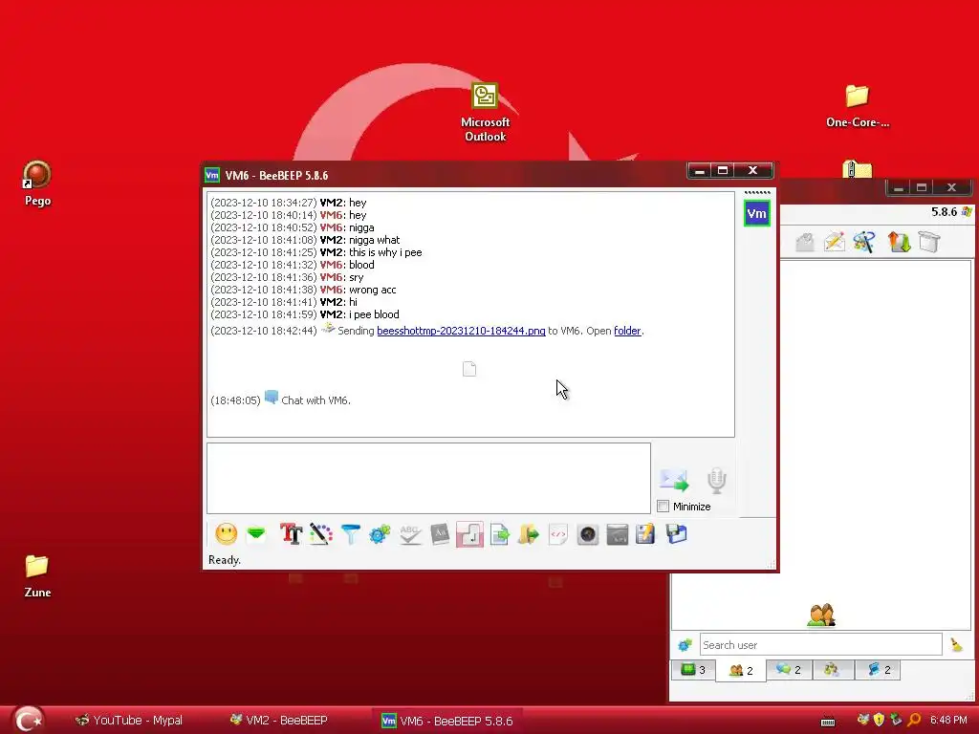
Task: Click the Vm user avatar in chat window
Action: tap(757, 213)
